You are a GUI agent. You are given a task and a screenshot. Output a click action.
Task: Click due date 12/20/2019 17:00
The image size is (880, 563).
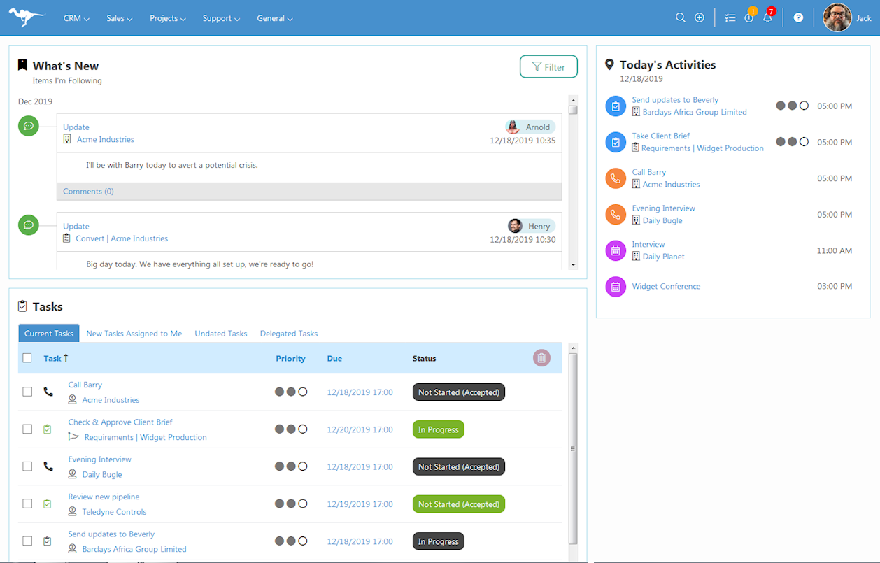pyautogui.click(x=360, y=429)
